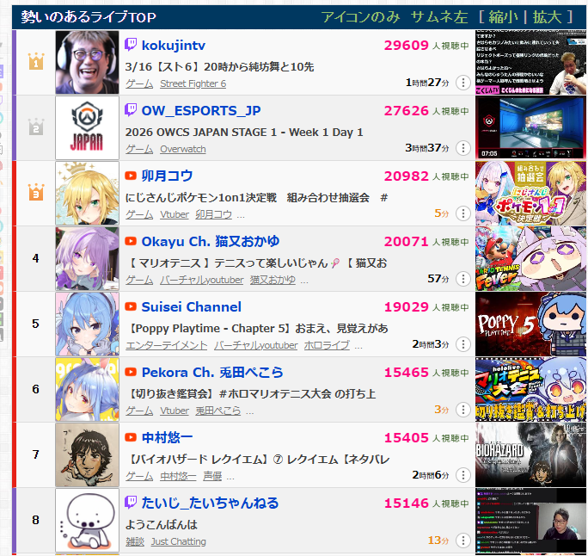Open the more-options menu for 卯月コウ
Image resolution: width=588 pixels, height=556 pixels.
(463, 213)
